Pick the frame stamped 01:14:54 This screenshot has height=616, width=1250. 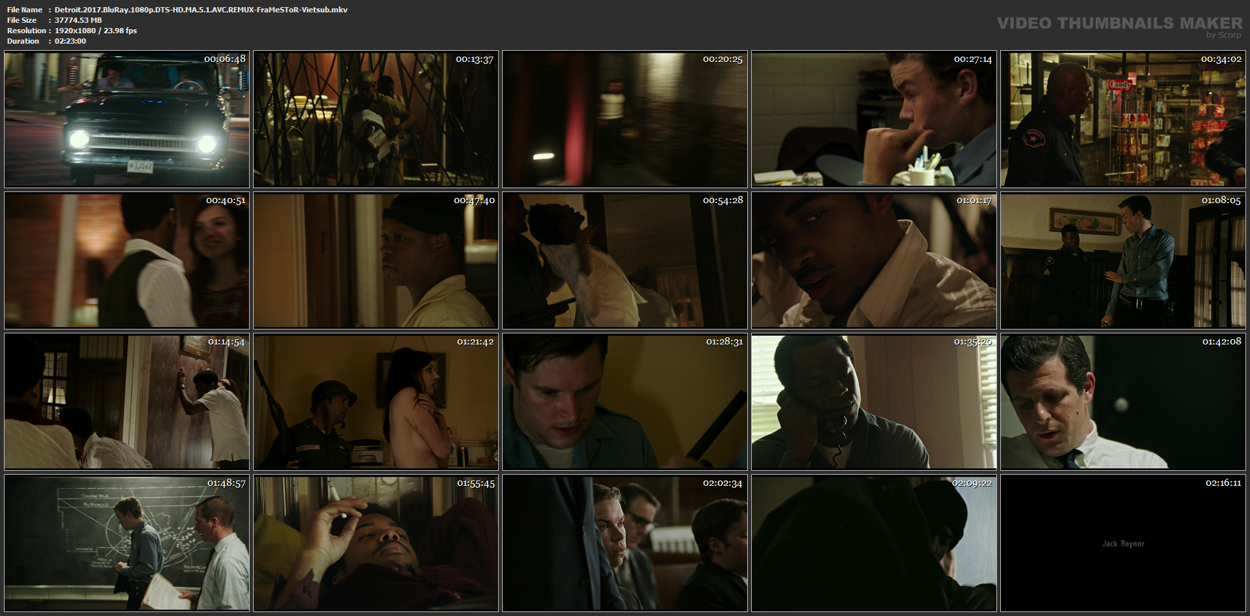click(x=126, y=402)
